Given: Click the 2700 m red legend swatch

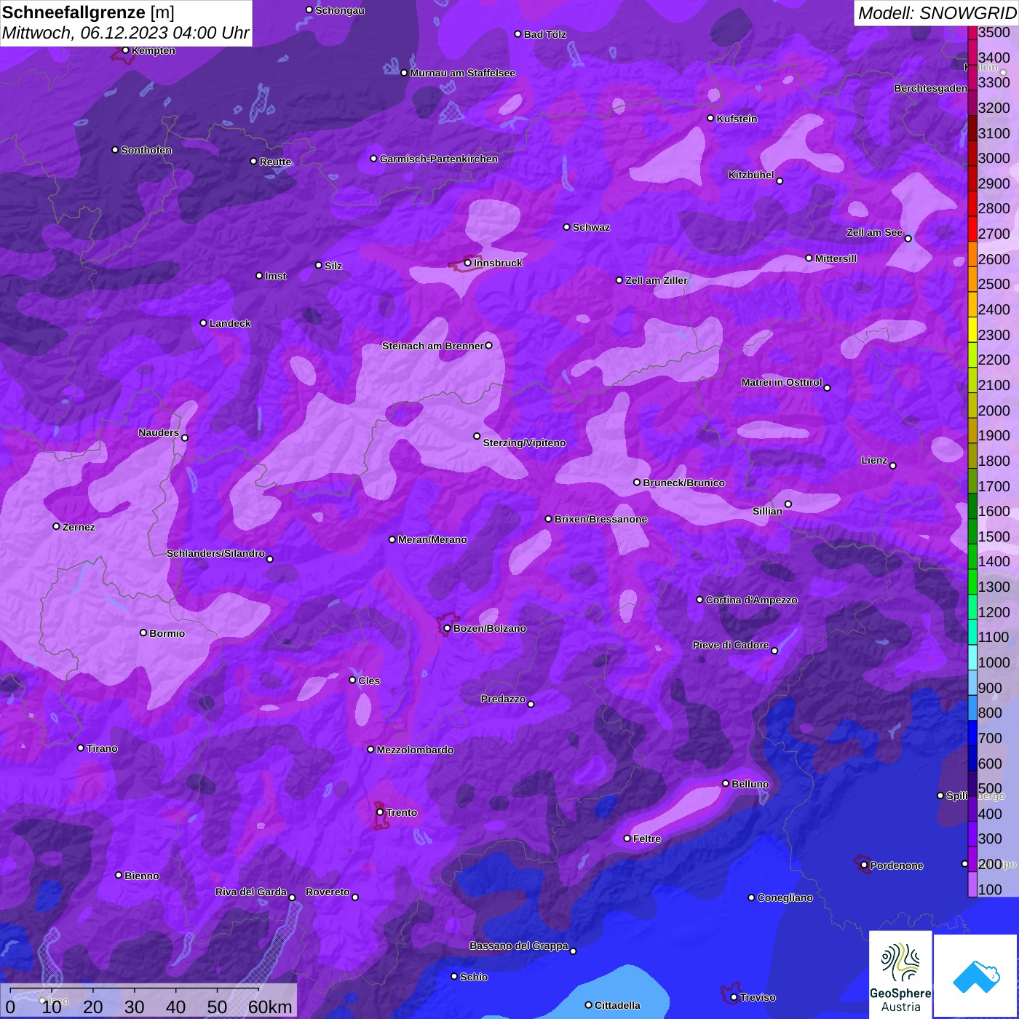Looking at the screenshot, I should tap(972, 229).
